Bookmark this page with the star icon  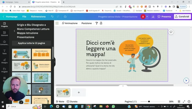pyautogui.click(x=121, y=7)
